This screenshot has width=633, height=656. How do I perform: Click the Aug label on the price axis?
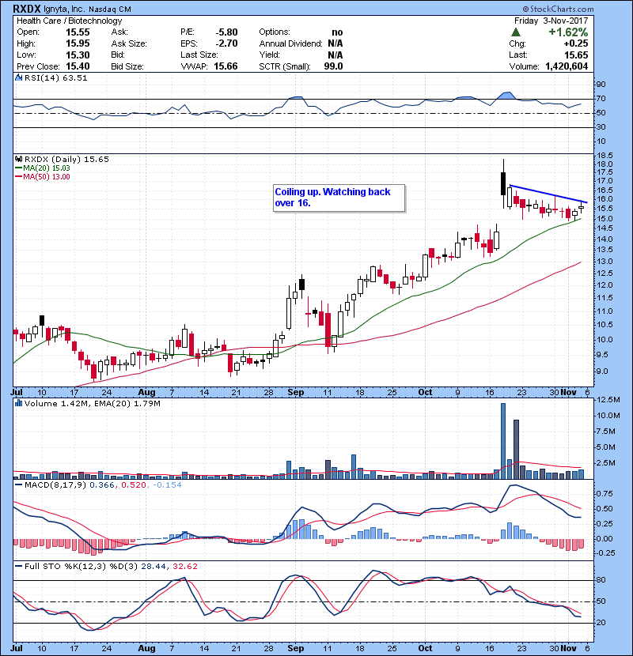(146, 392)
